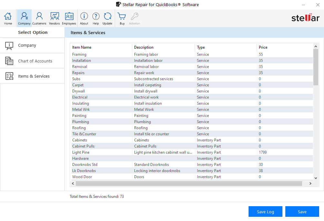Viewport: 324px width, 221px height.
Task: Click the 'Total Items & Services found: 73' text
Action: click(x=97, y=197)
